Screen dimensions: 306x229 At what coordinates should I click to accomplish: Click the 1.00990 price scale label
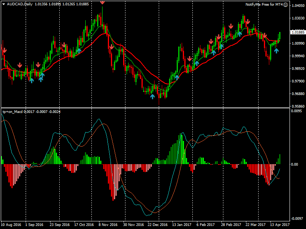pos(298,43)
